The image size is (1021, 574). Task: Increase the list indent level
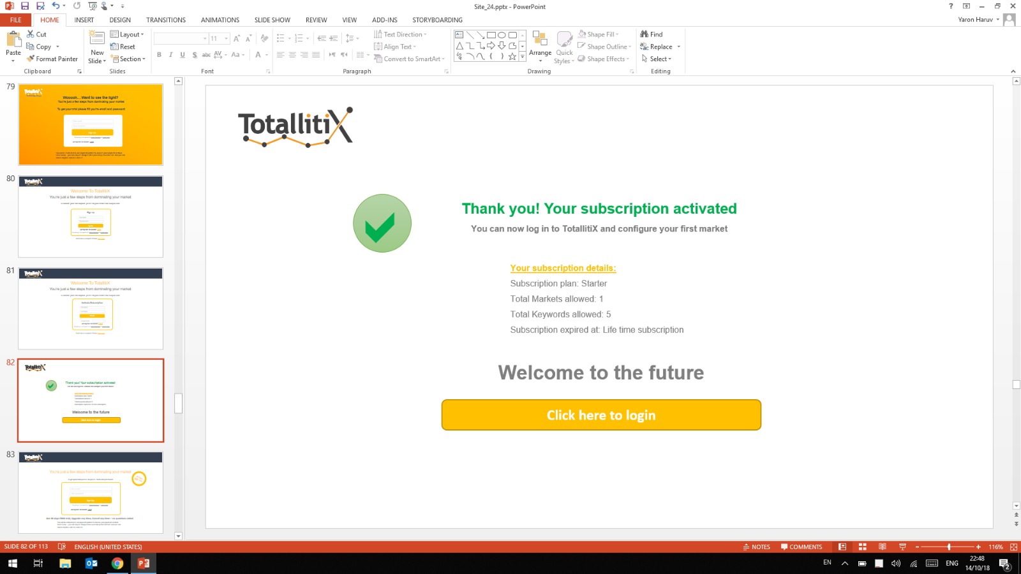pyautogui.click(x=333, y=38)
